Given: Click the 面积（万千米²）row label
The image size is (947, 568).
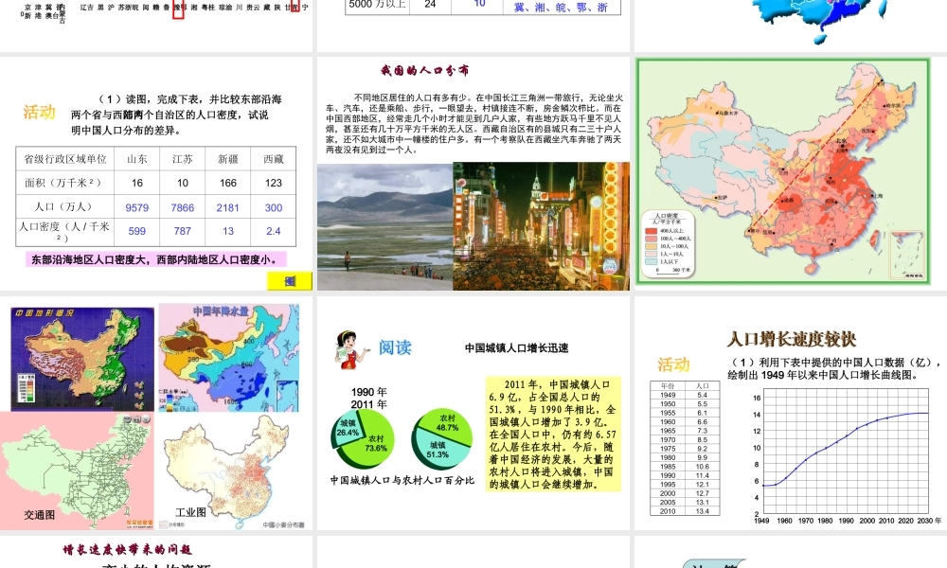Looking at the screenshot, I should pyautogui.click(x=63, y=183).
